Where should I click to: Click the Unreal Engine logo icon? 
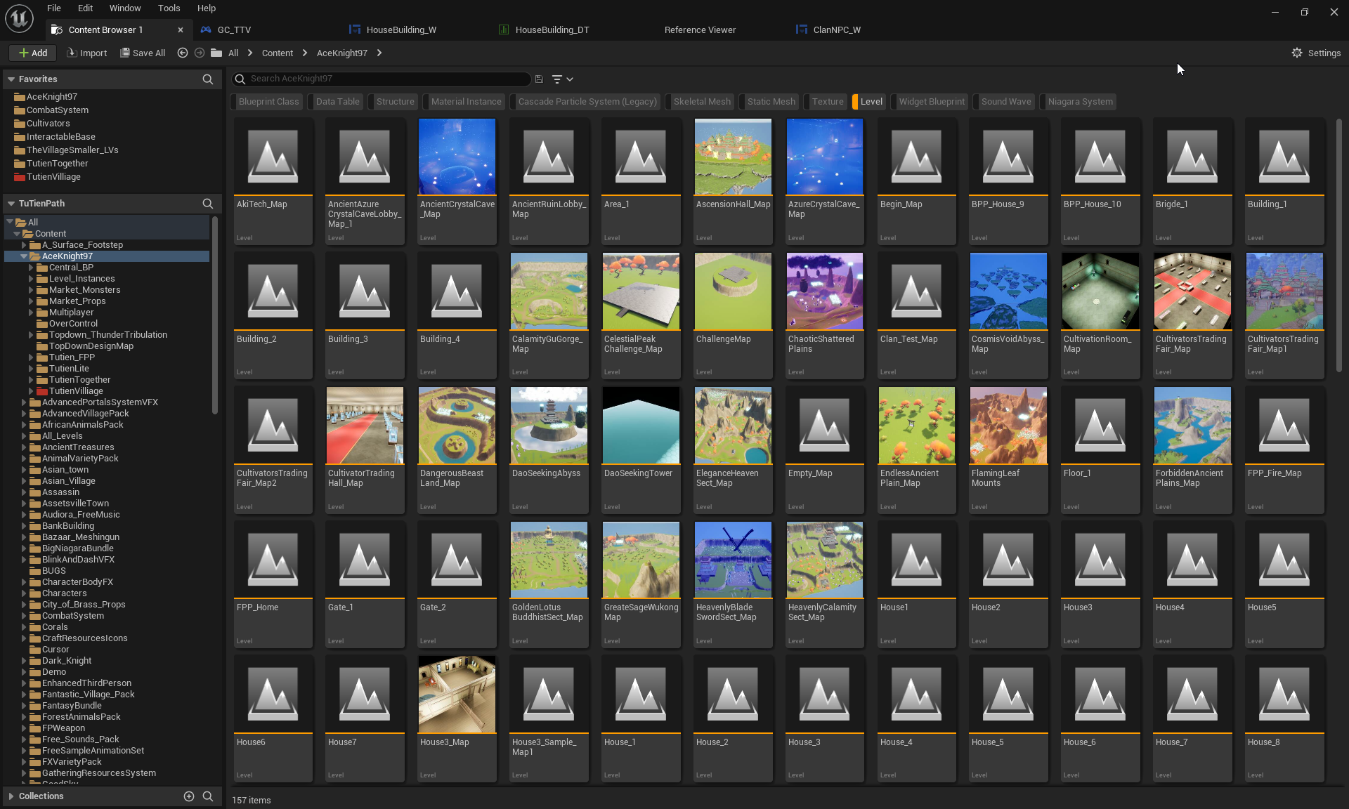point(19,18)
